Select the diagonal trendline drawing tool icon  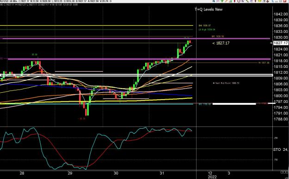coord(247,1)
